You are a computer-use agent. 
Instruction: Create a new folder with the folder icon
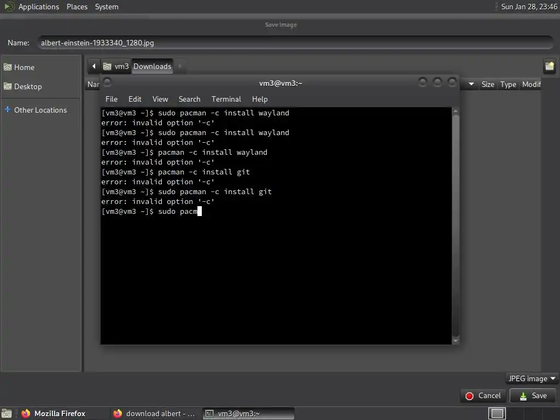550,66
